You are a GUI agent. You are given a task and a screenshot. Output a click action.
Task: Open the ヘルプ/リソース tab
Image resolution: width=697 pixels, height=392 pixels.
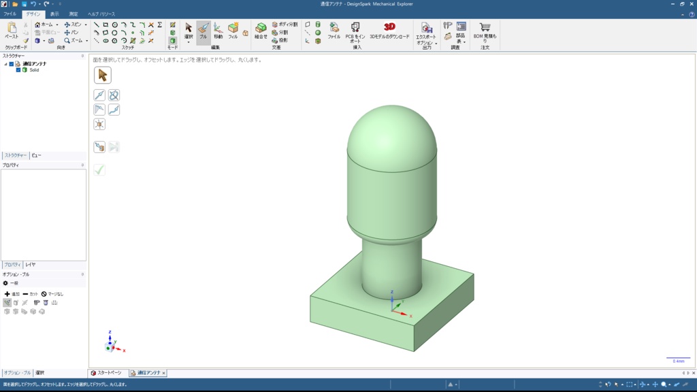point(101,14)
